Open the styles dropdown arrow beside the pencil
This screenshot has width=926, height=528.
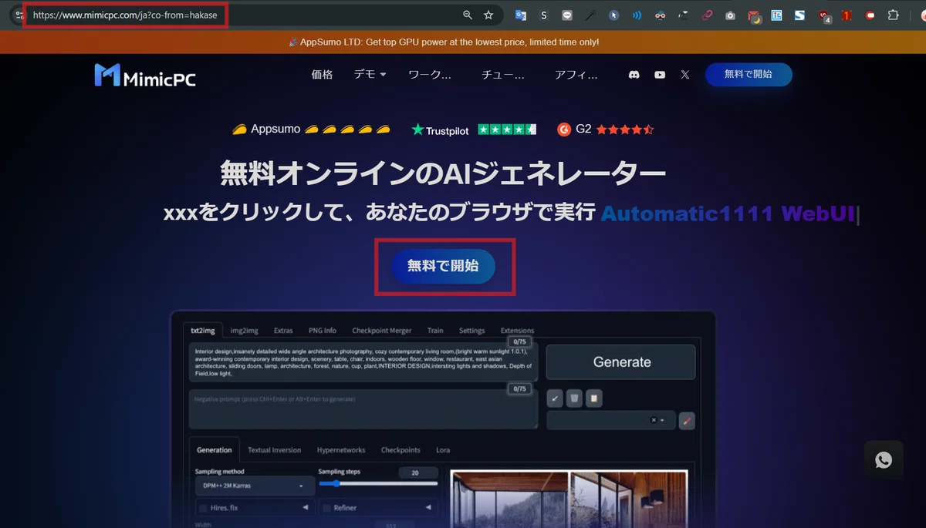point(662,421)
